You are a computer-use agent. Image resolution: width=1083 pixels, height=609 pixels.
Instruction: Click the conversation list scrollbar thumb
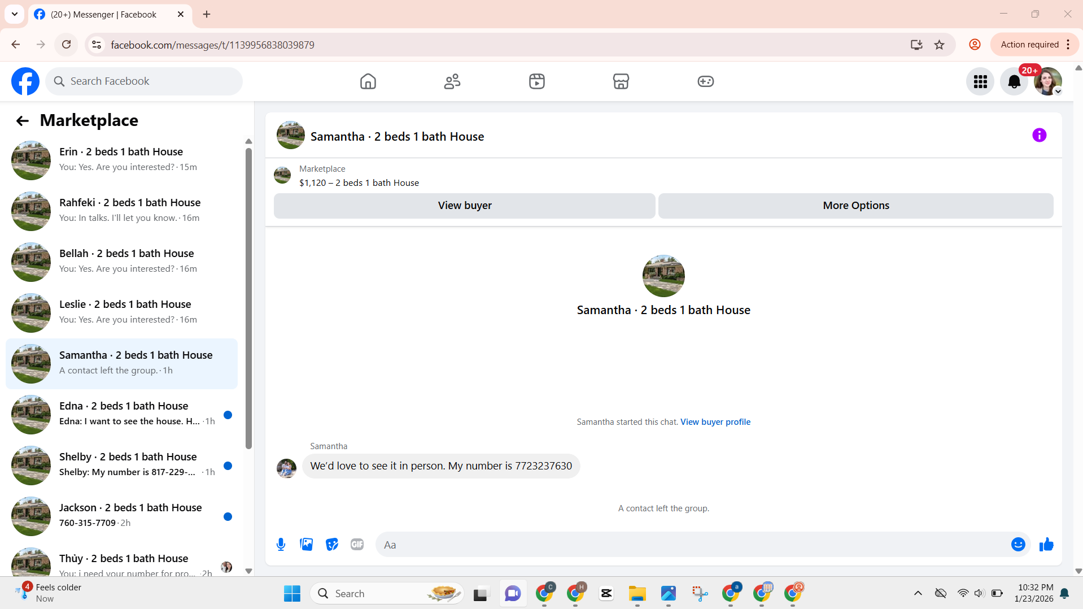pos(248,298)
